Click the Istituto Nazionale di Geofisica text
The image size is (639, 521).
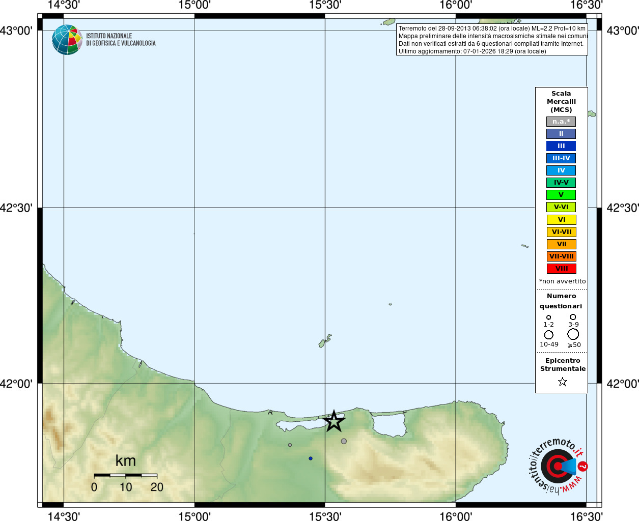(x=121, y=40)
